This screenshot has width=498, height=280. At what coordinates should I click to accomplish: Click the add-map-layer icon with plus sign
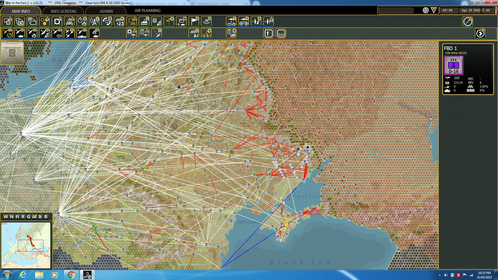coord(19,22)
